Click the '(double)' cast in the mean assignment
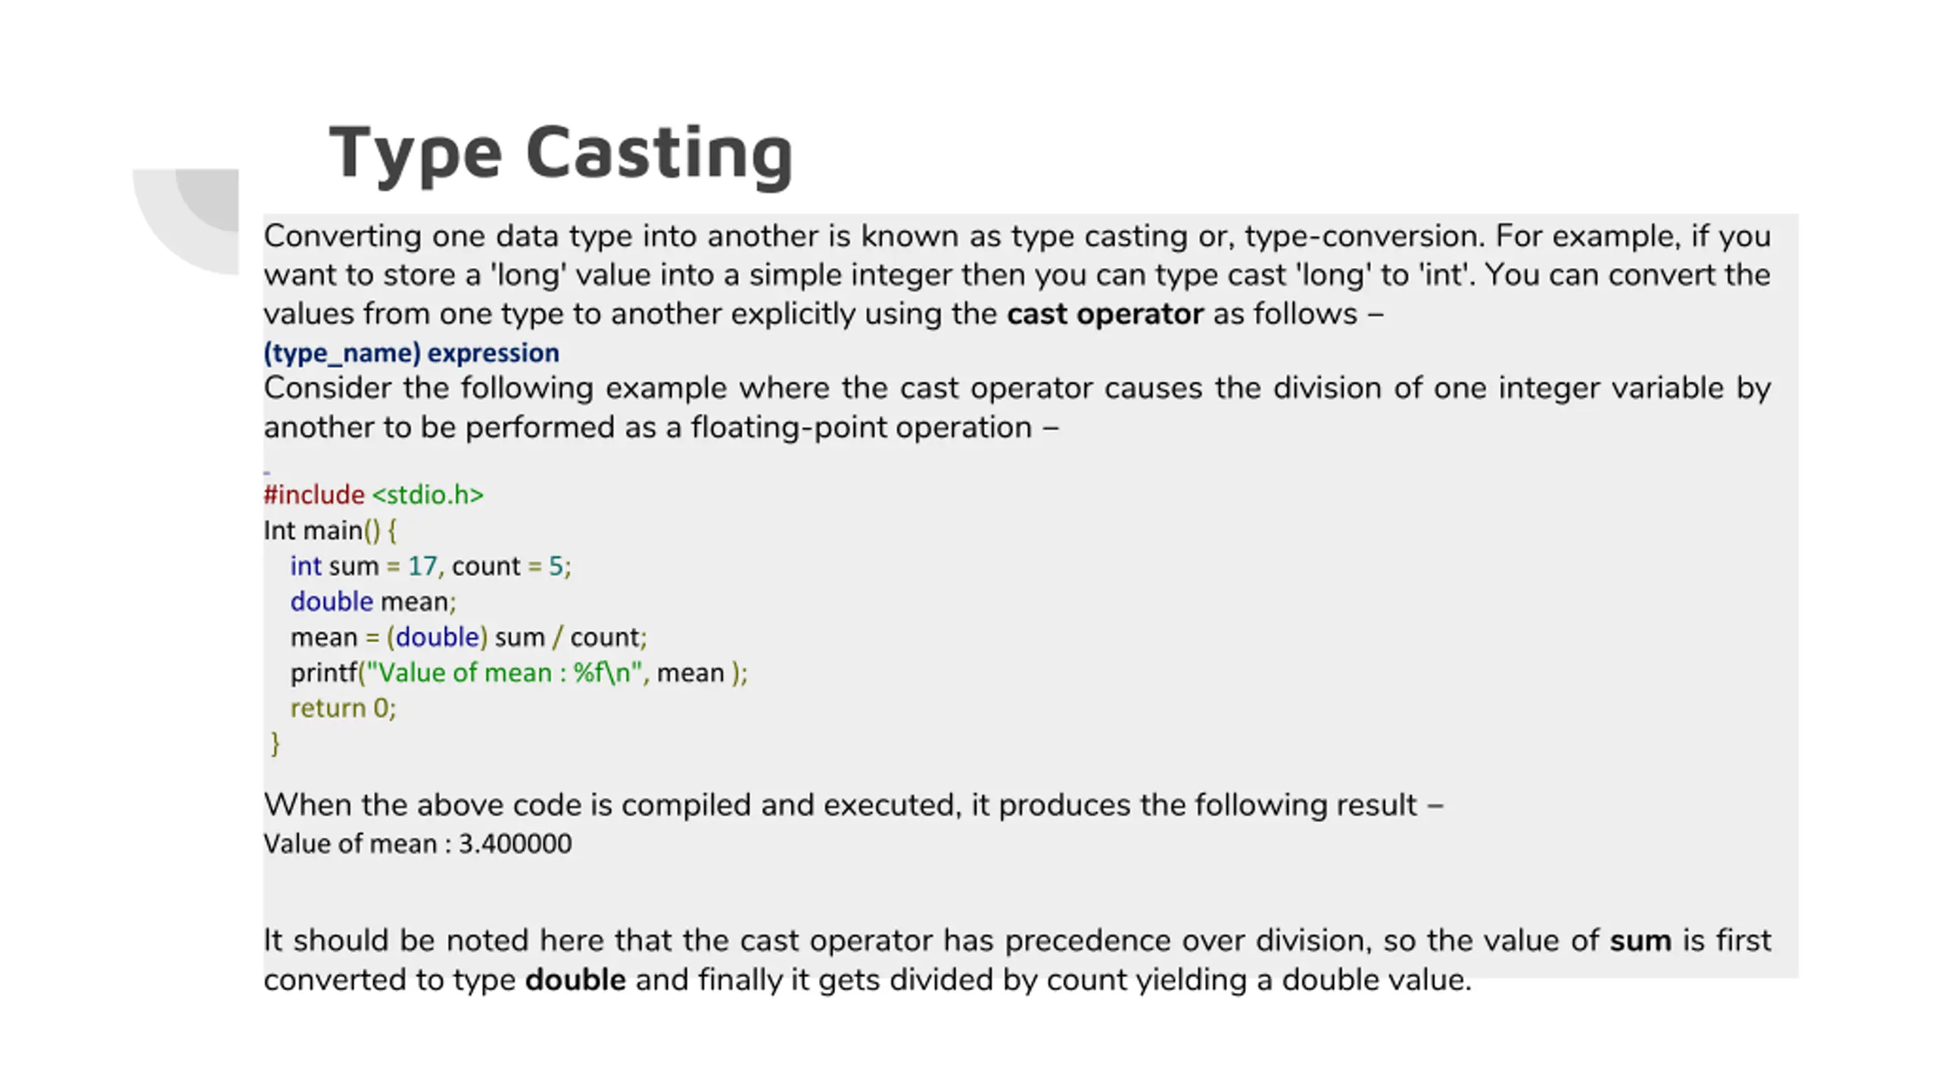This screenshot has height=1090, width=1938. pos(437,637)
